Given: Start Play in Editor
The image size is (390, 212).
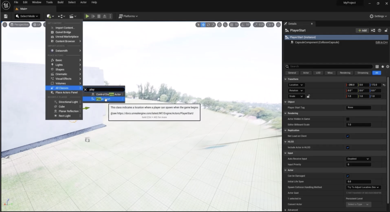Looking at the screenshot, I should pyautogui.click(x=87, y=16).
